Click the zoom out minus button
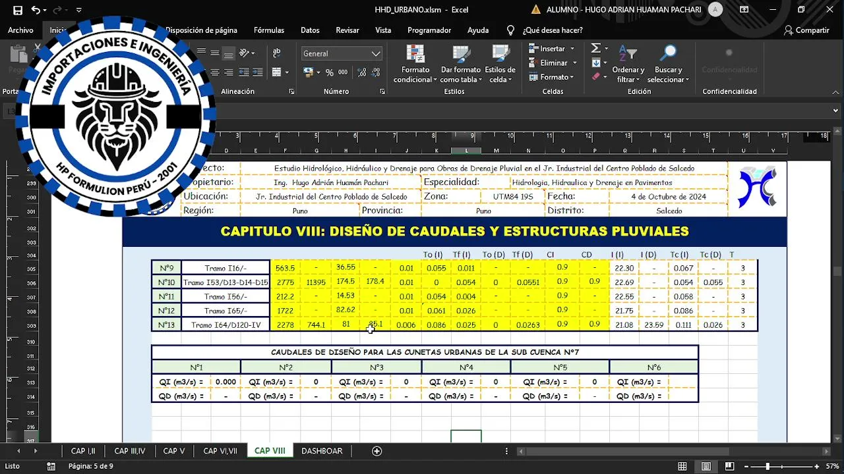 (747, 466)
